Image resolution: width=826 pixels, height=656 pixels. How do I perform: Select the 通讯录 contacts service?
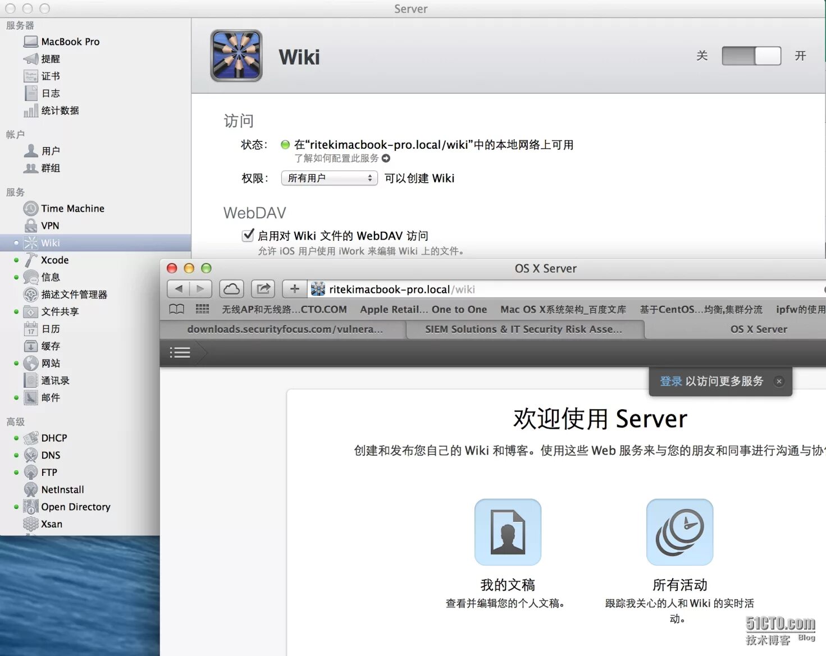[x=47, y=380]
